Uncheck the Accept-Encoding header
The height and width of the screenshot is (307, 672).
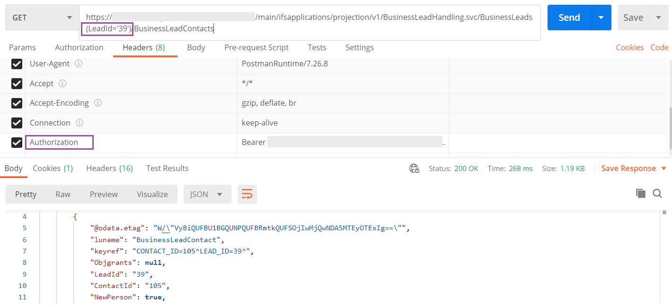pyautogui.click(x=17, y=103)
